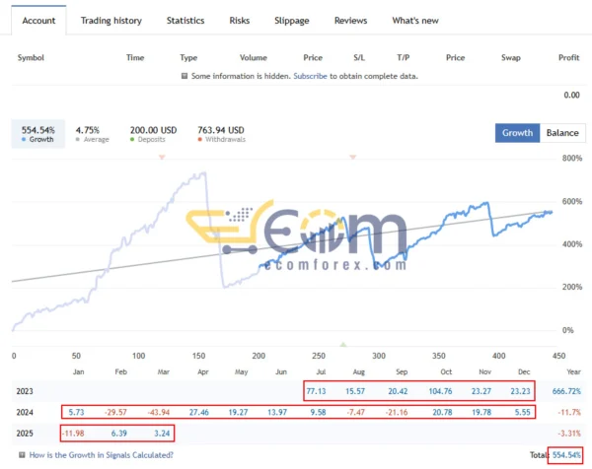Screen dimensions: 592x469
Task: Switch chart to Balance view
Action: (x=562, y=133)
